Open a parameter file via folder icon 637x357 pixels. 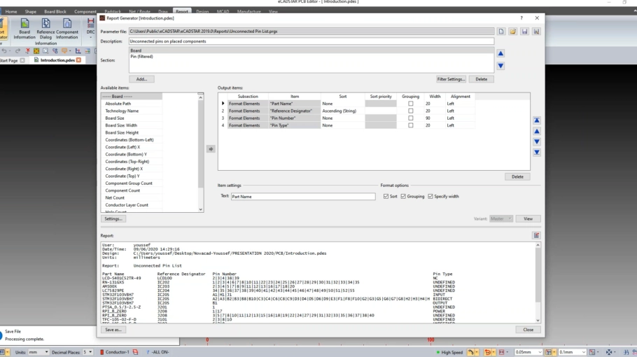click(x=512, y=31)
